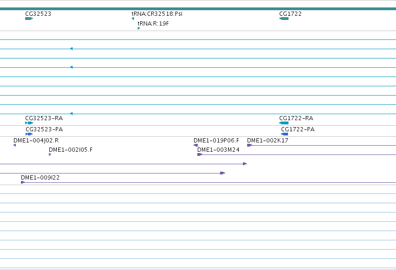The height and width of the screenshot is (270, 396).
Task: Select the DME1-002I05.F clone arrow
Action: click(50, 154)
